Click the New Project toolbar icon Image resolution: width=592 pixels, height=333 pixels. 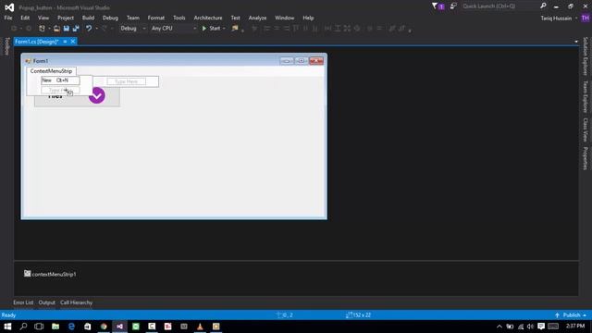point(42,29)
